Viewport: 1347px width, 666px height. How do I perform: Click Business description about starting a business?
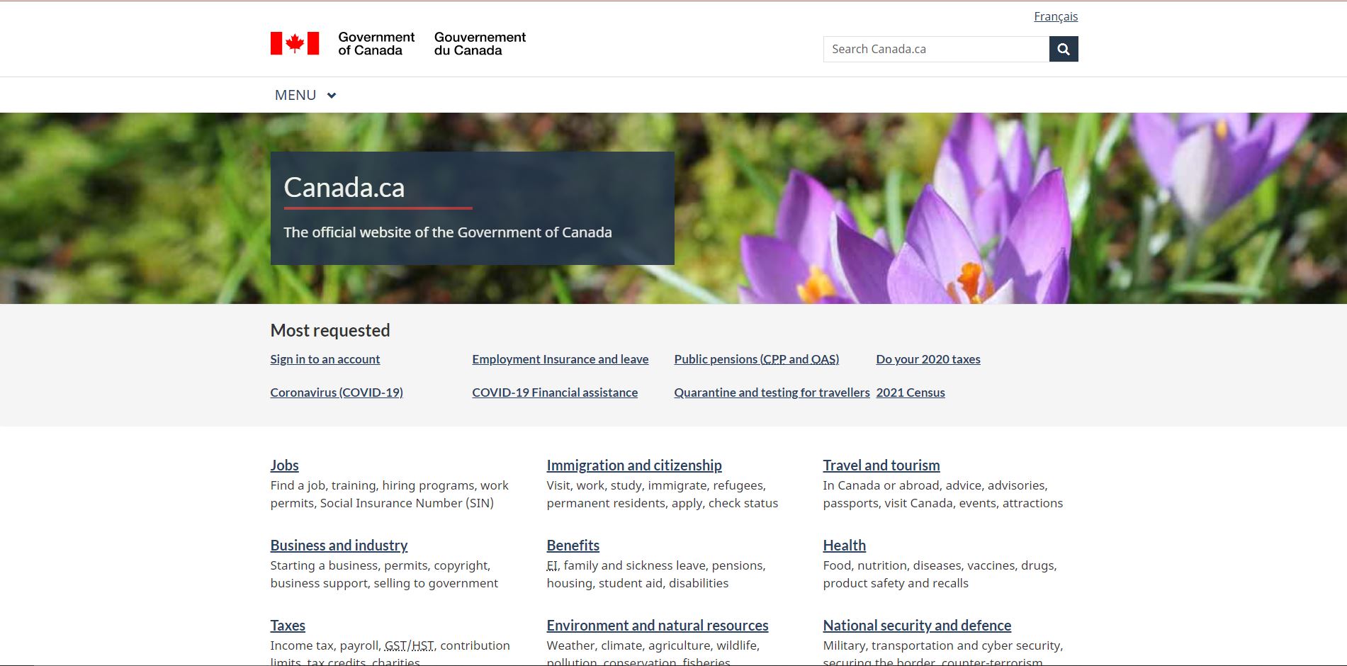click(384, 575)
